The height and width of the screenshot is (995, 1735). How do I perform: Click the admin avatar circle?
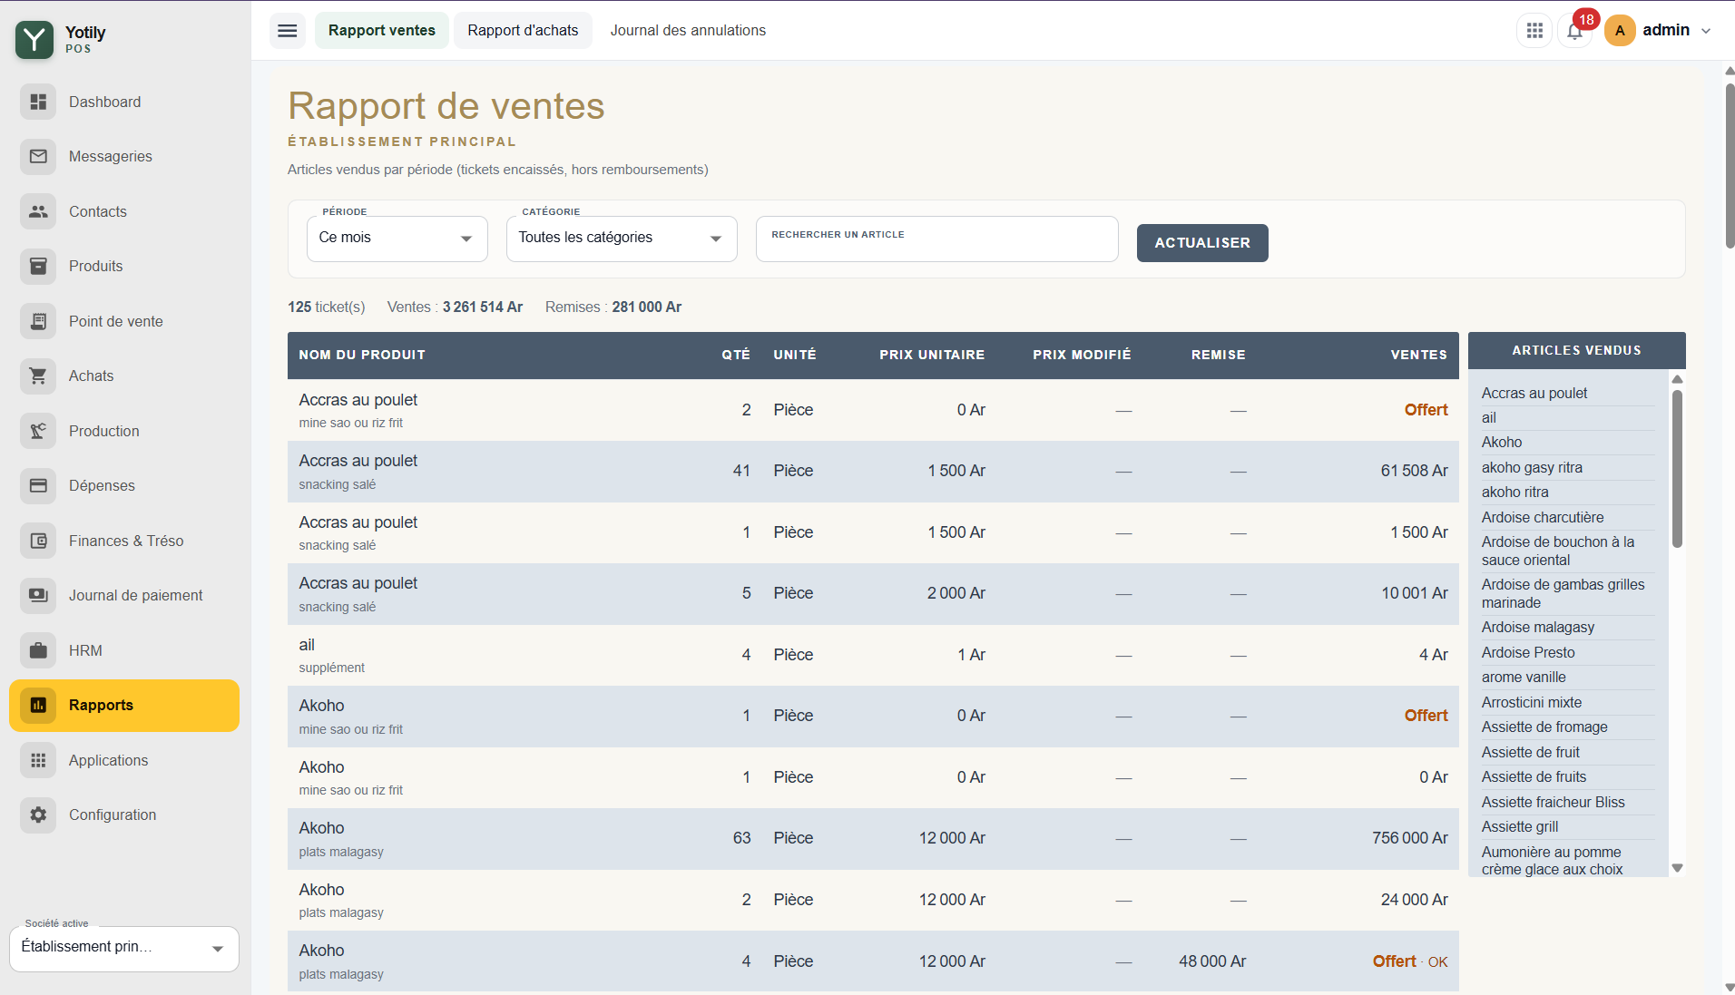click(x=1620, y=31)
